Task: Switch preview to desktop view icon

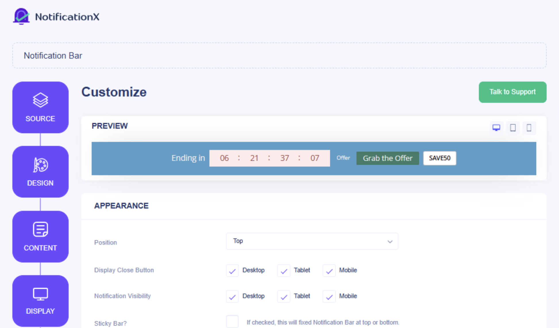Action: (496, 128)
